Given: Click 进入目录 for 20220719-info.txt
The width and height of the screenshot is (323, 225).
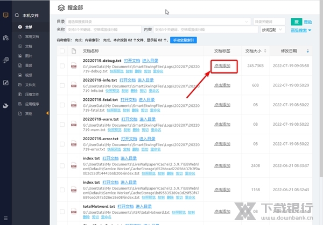Looking at the screenshot, I should click(x=146, y=80).
